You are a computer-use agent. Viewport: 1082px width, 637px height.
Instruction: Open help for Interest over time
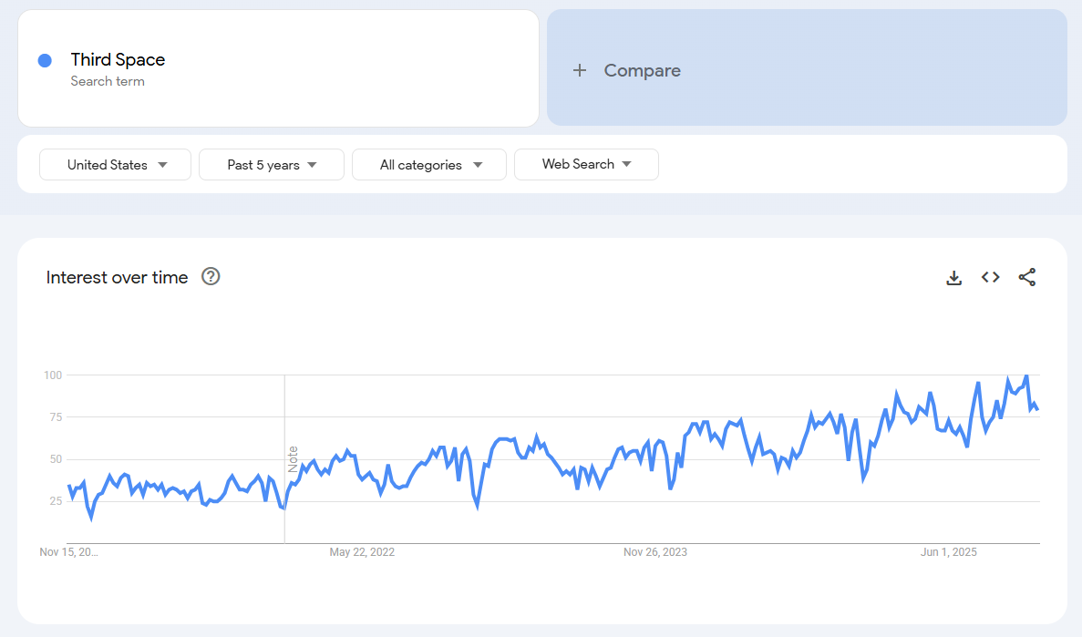211,277
